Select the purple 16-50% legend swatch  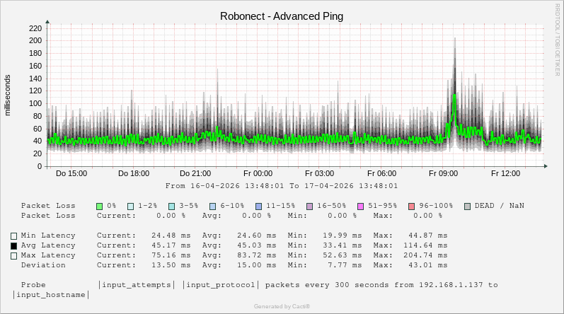pyautogui.click(x=309, y=206)
